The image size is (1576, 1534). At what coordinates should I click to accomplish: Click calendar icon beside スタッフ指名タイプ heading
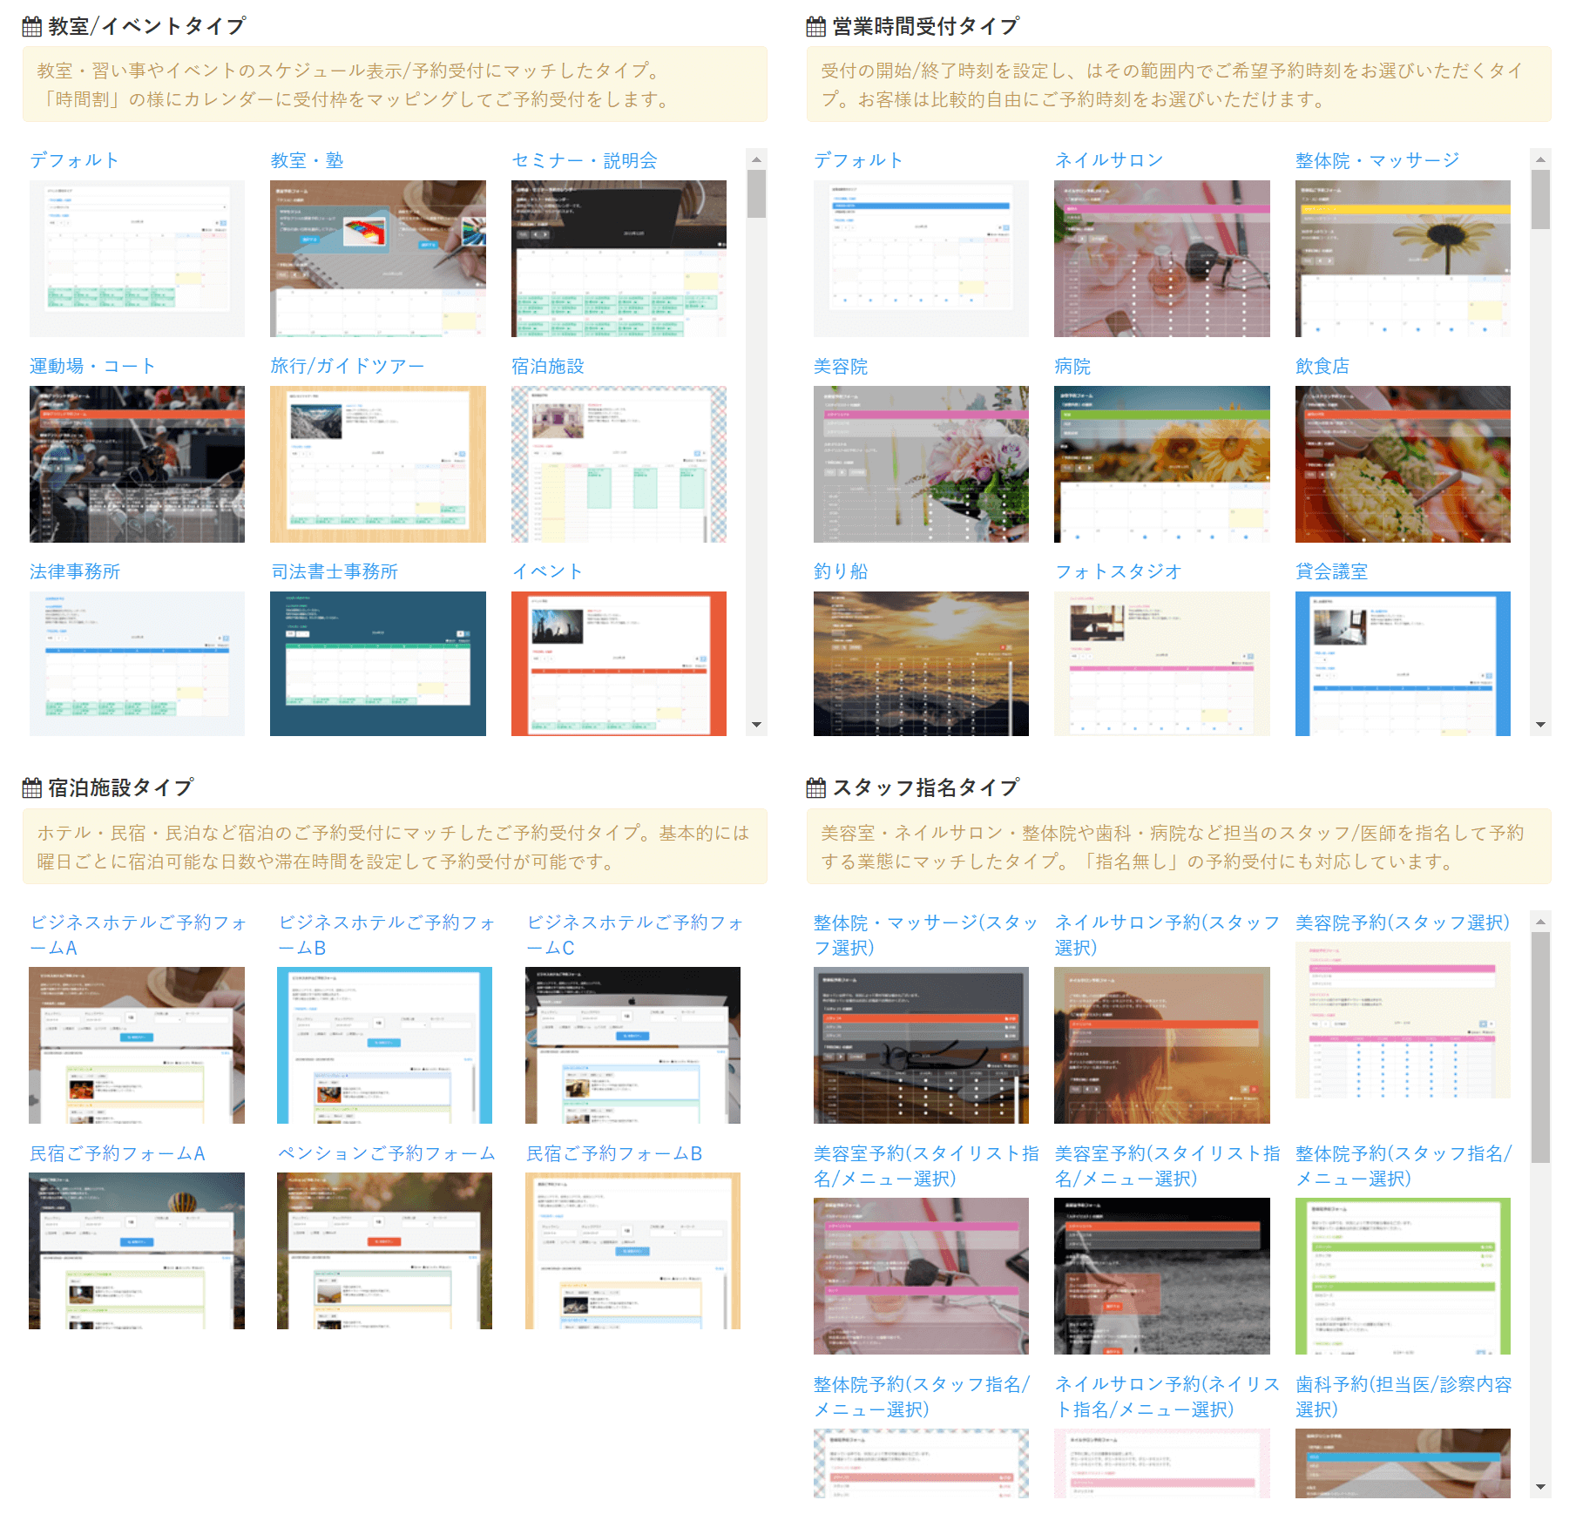pos(815,788)
